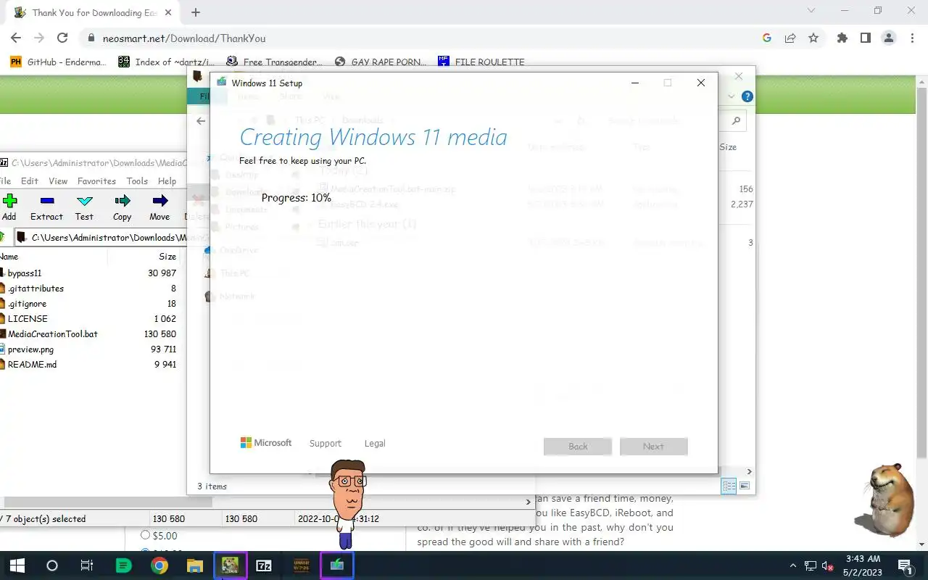Click the muted volume tray icon
The height and width of the screenshot is (580, 928).
(x=827, y=565)
